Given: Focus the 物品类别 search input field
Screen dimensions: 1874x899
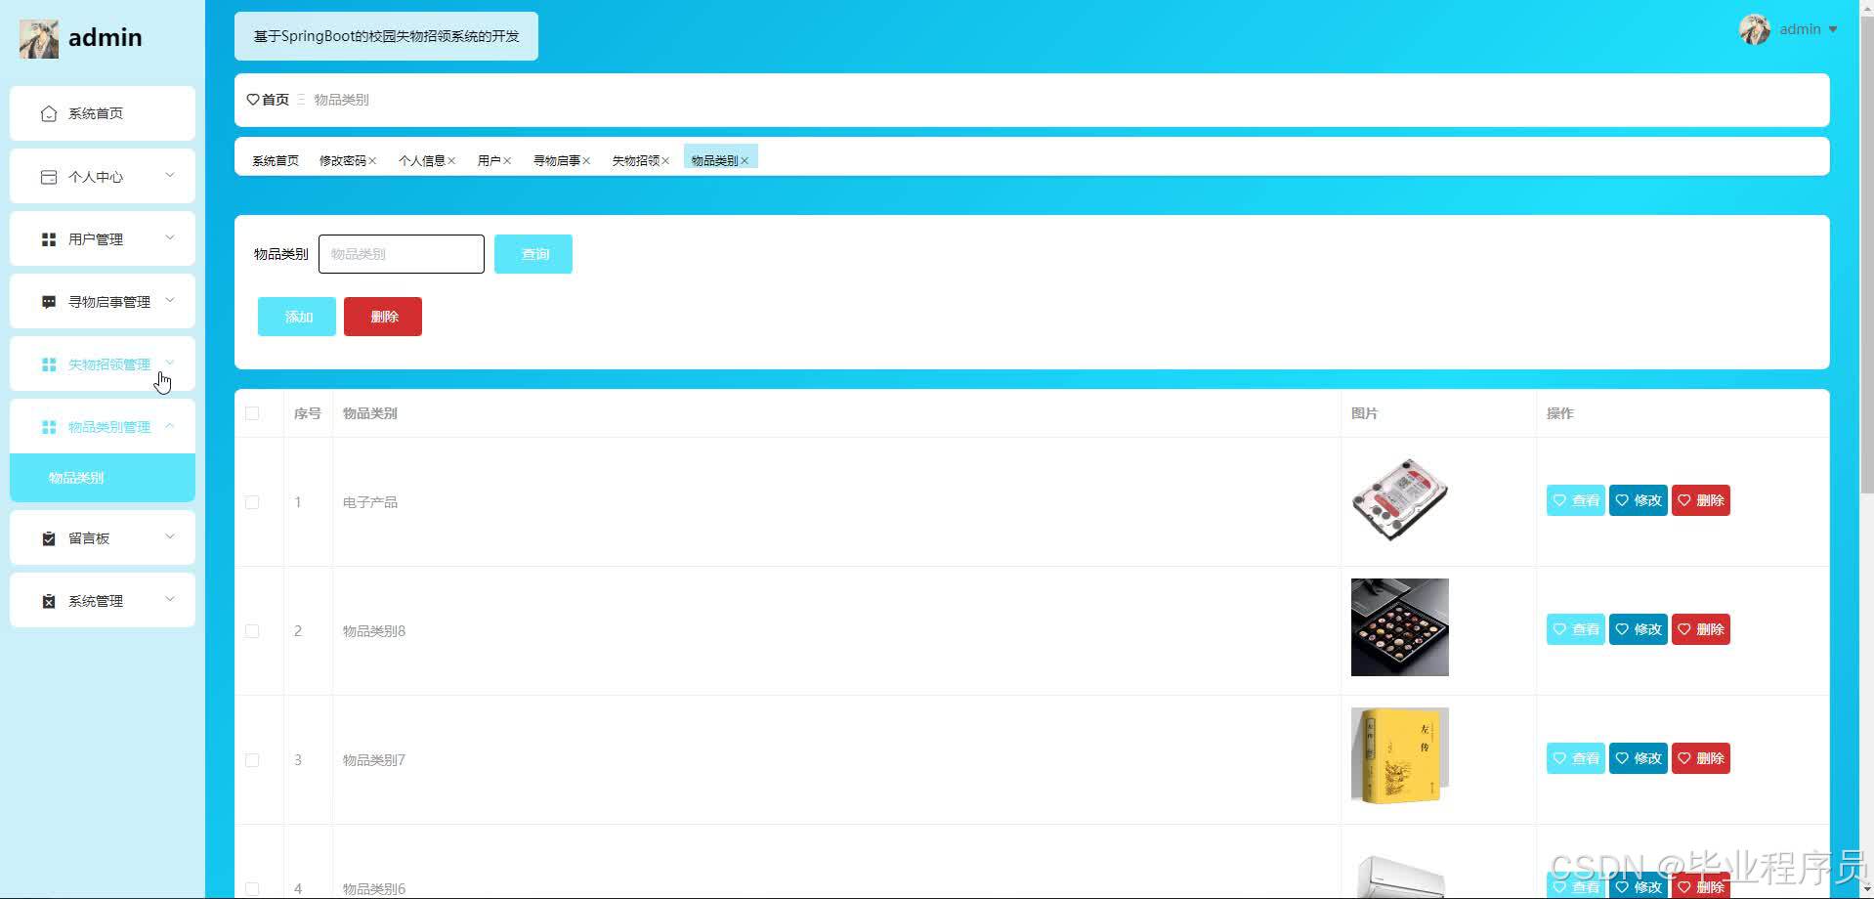Looking at the screenshot, I should coord(402,254).
